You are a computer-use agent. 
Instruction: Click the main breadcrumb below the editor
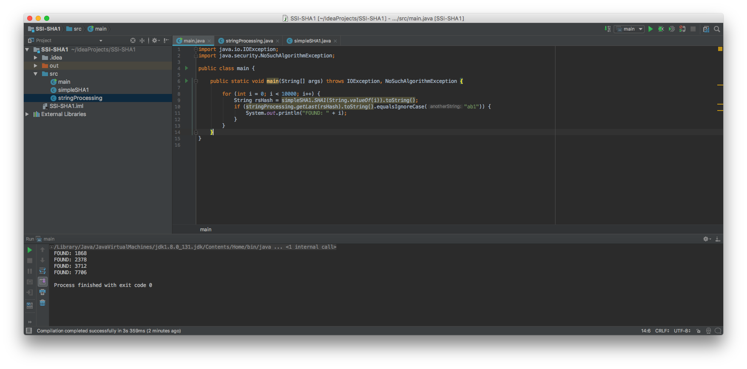click(206, 230)
